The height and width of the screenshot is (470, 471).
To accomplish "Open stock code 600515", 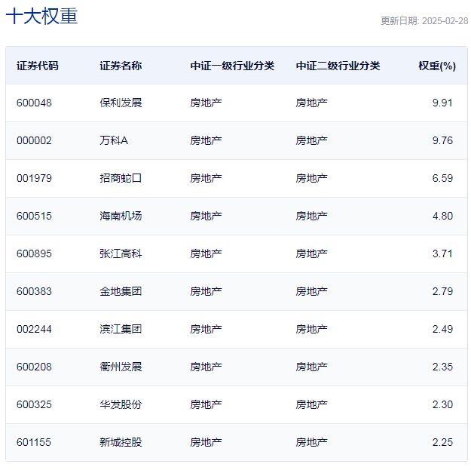I will pos(34,216).
